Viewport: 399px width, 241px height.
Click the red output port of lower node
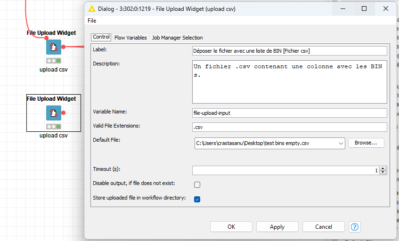pos(63,113)
